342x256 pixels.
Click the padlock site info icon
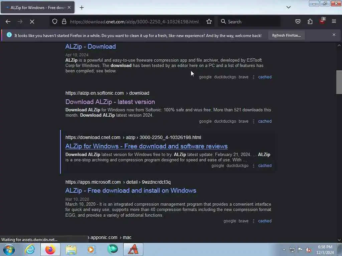(64, 21)
